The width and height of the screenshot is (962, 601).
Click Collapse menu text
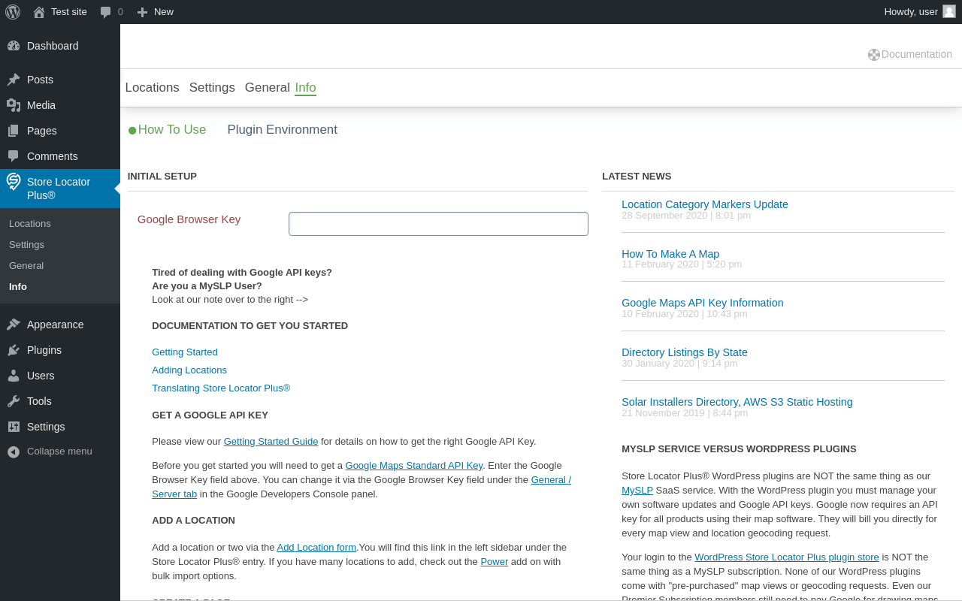click(59, 452)
